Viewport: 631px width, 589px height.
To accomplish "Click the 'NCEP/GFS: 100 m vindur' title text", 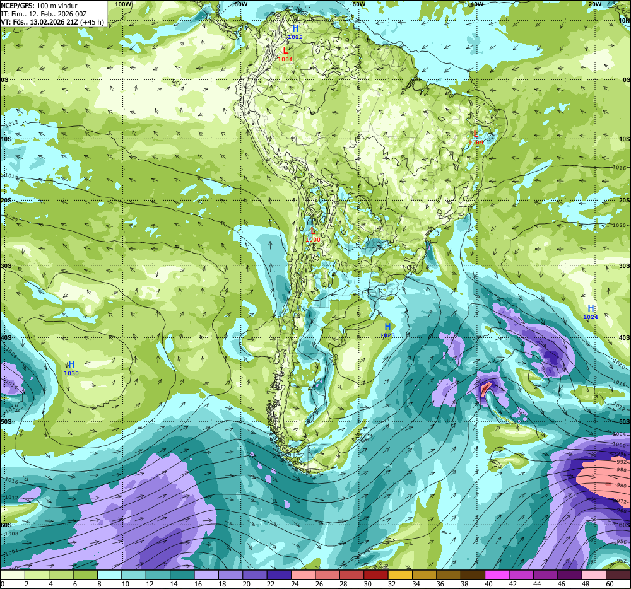I will pyautogui.click(x=39, y=6).
